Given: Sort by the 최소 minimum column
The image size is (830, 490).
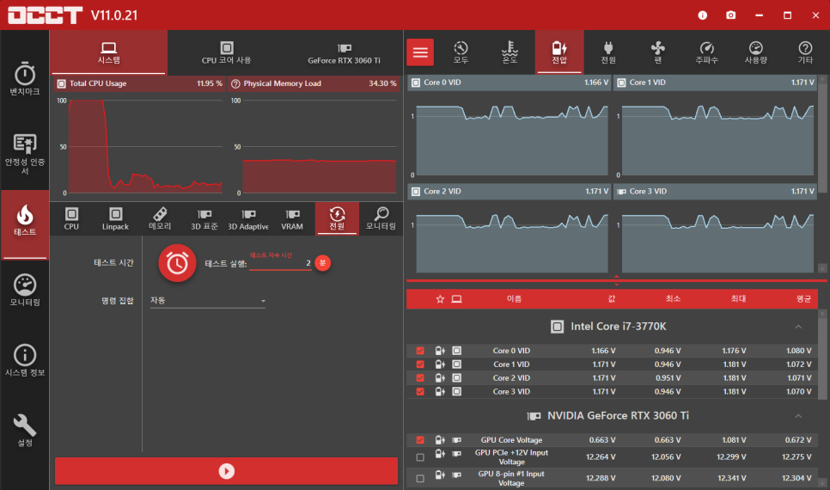Looking at the screenshot, I should 673,299.
